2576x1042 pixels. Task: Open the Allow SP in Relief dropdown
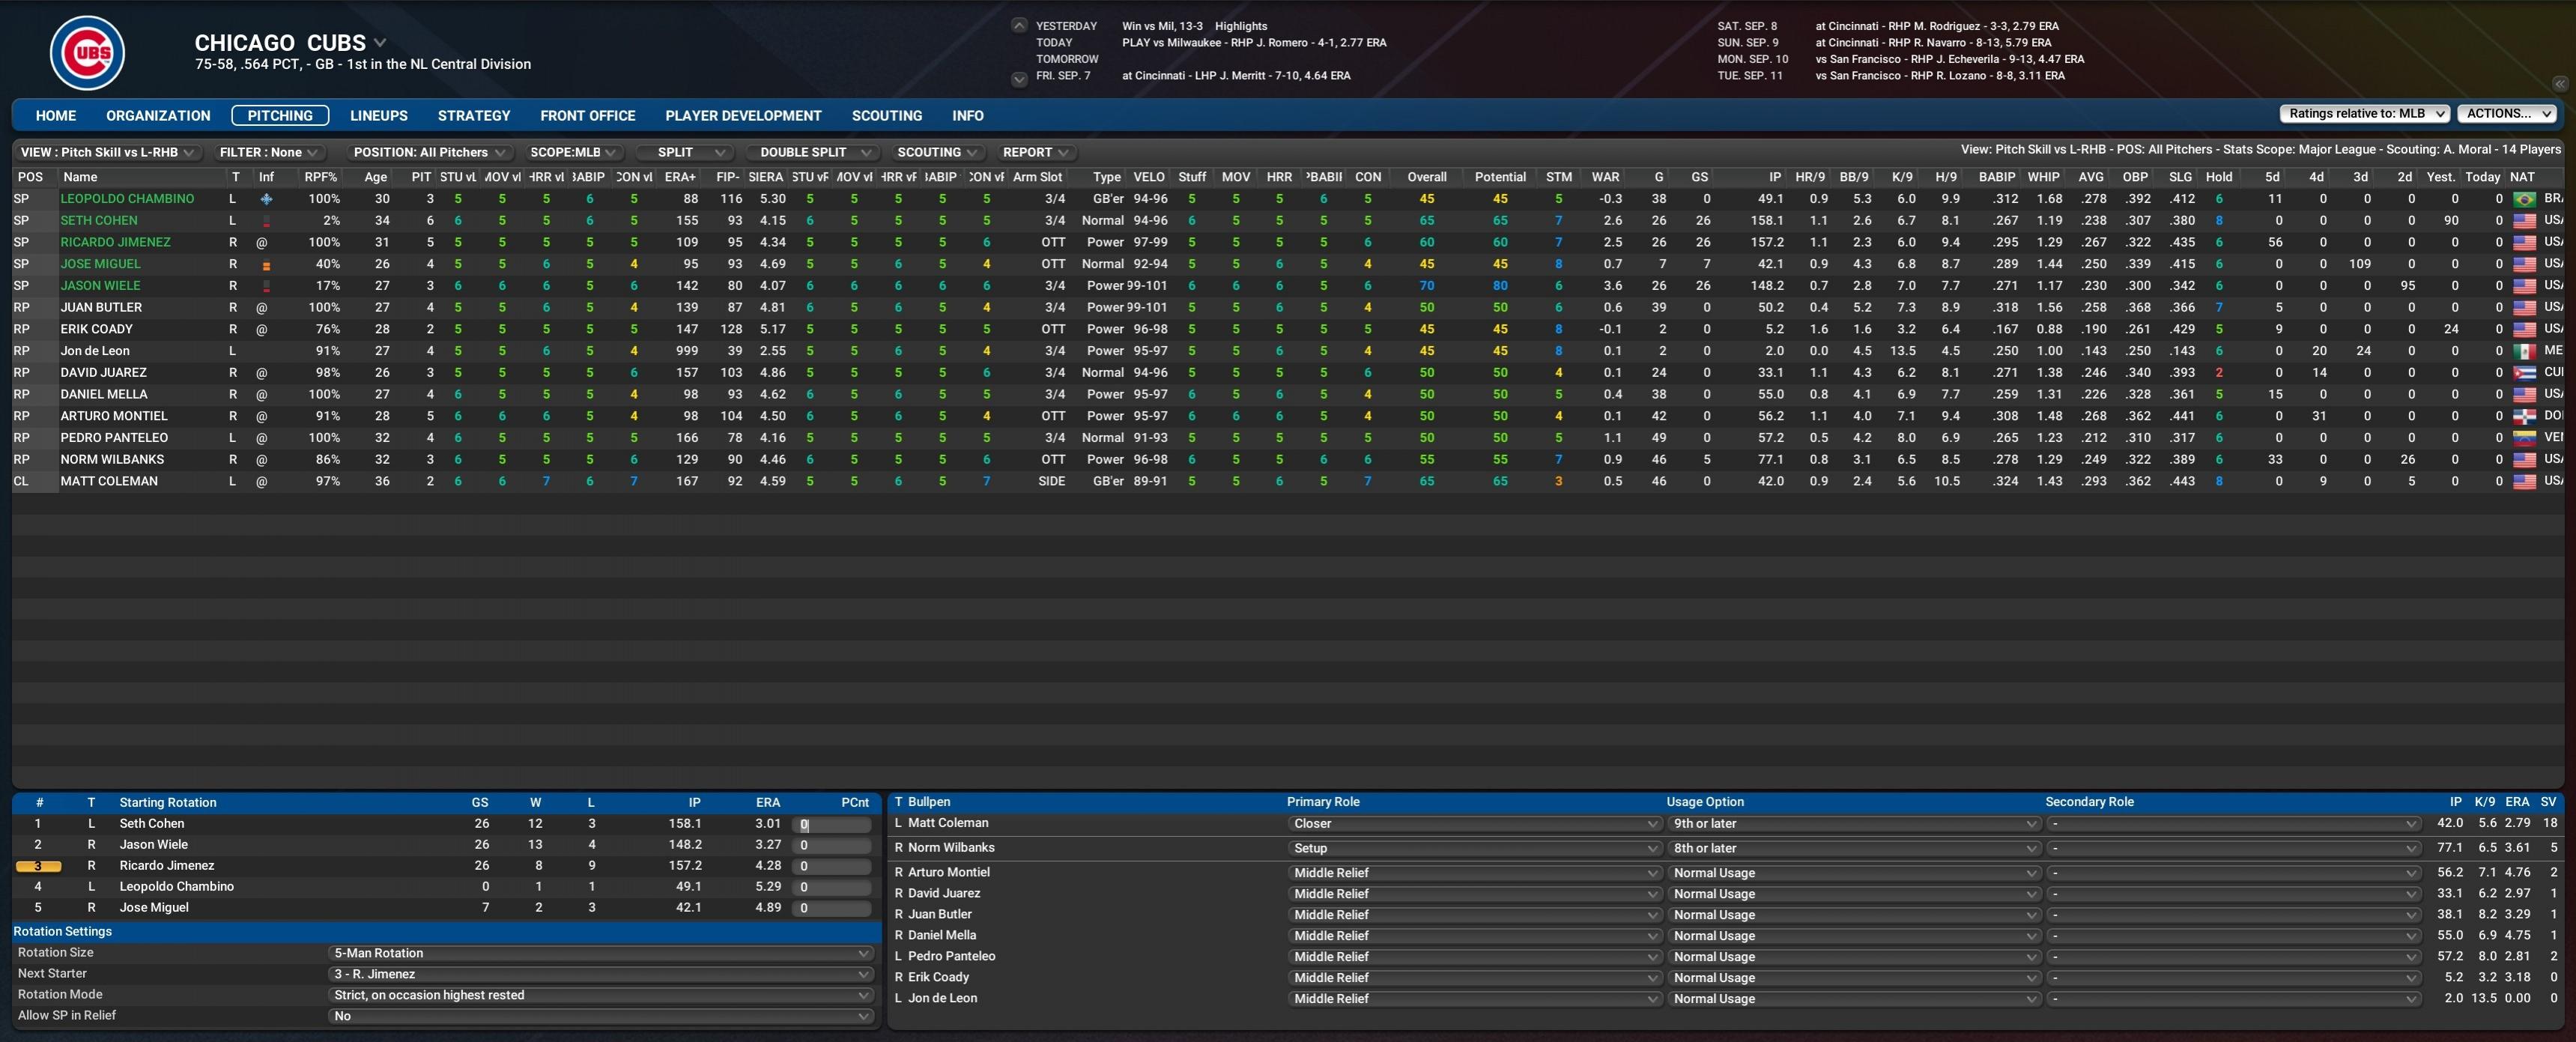[600, 1016]
